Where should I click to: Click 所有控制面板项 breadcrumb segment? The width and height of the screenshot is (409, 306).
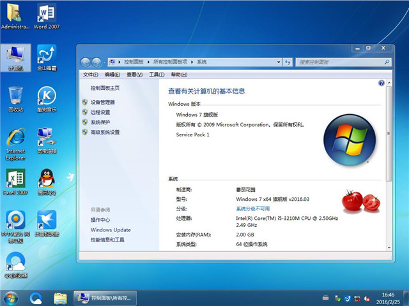pos(170,62)
